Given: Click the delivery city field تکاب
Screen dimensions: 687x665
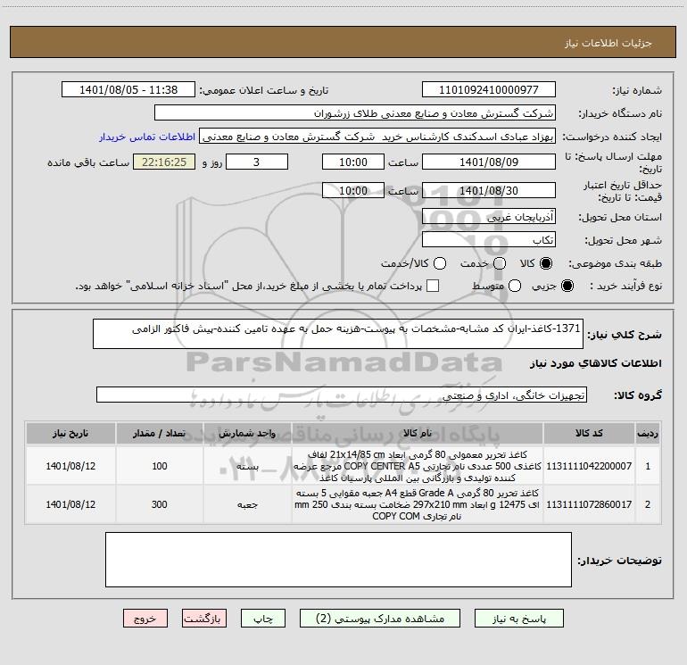Looking at the screenshot, I should 489,239.
